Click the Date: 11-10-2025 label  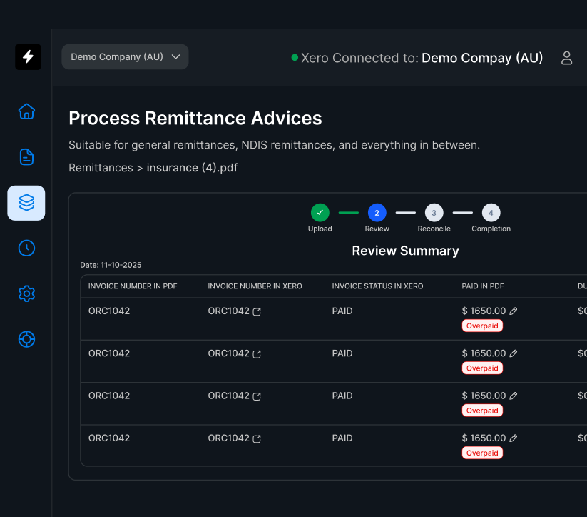[x=111, y=265]
